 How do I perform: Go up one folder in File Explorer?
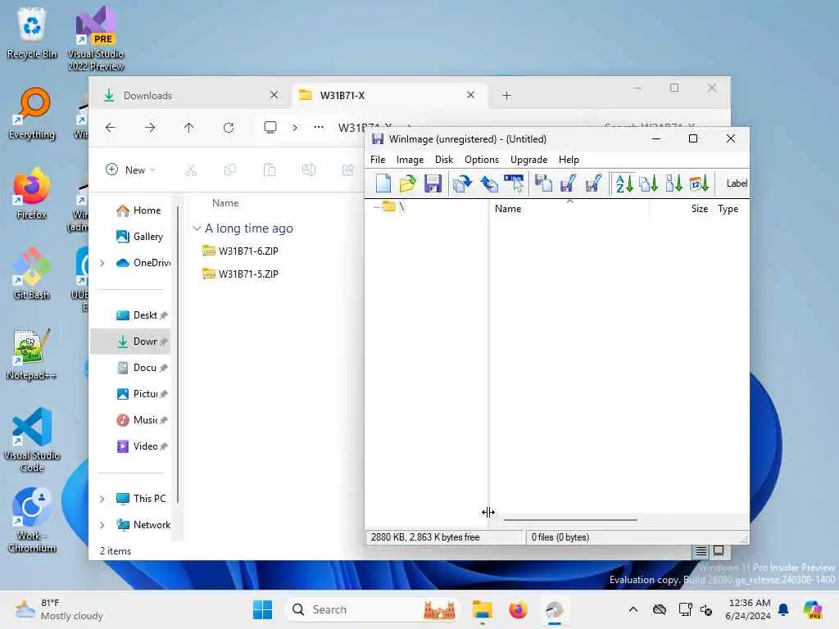189,128
